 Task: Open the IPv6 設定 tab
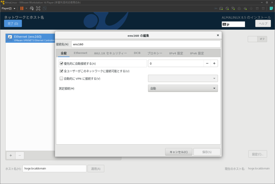(197, 53)
